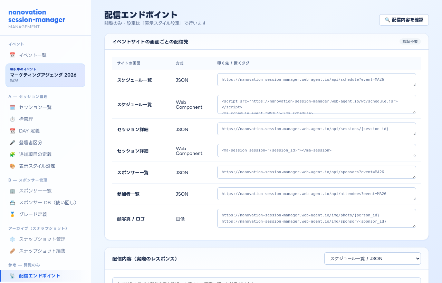Click the サイトの画面 column header
442x283 pixels.
tap(129, 63)
